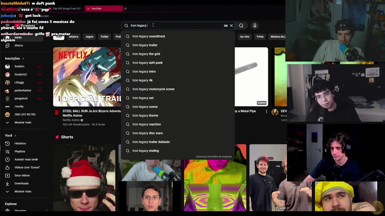Viewport: 385px width, 216px height.
Task: Open Seus vídeos in sidebar
Action: pos(22,175)
